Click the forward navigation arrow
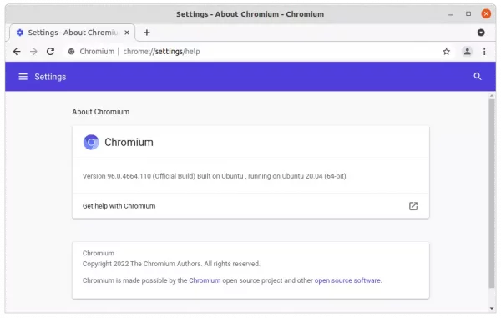 (33, 52)
